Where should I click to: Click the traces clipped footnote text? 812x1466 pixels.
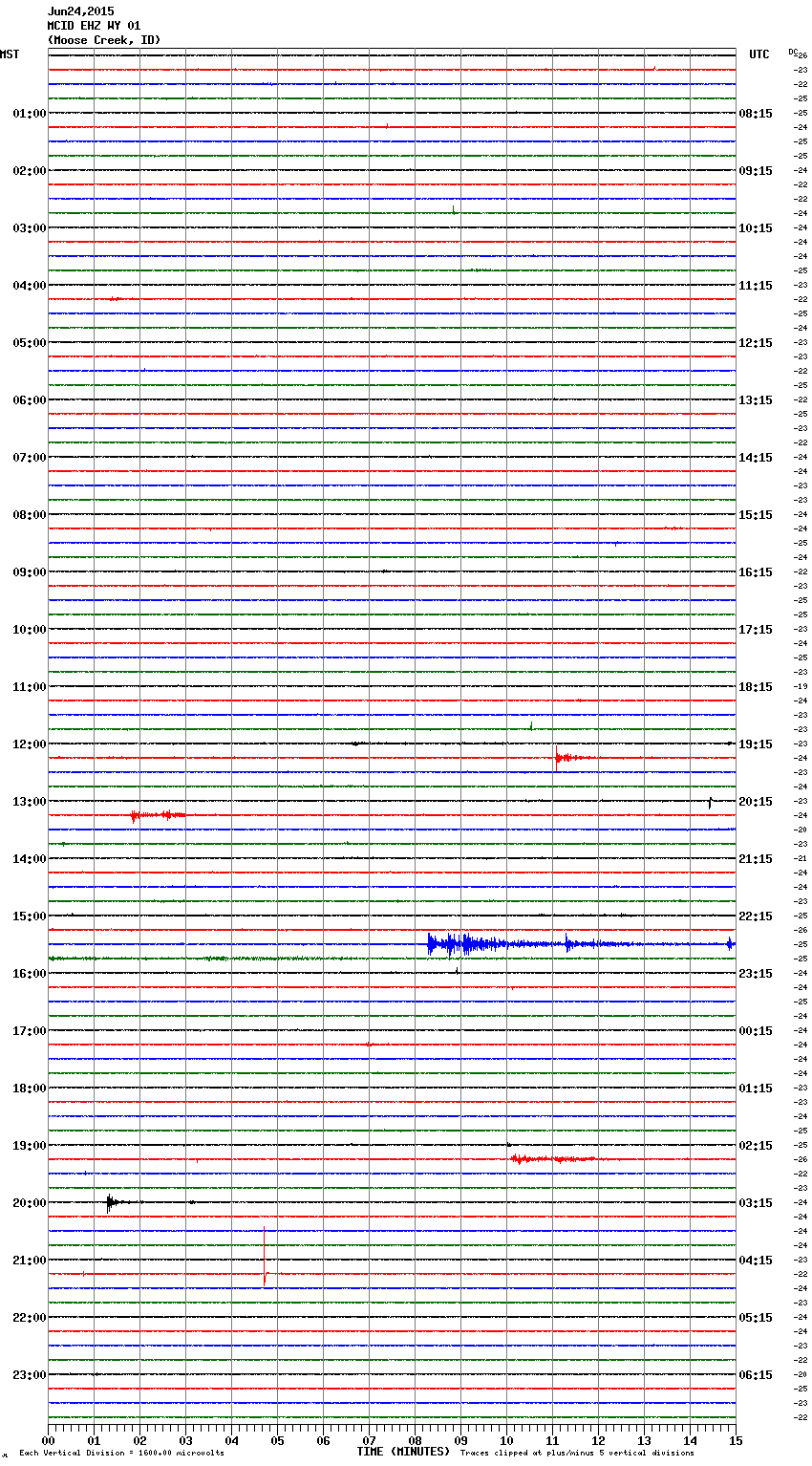[x=577, y=1453]
